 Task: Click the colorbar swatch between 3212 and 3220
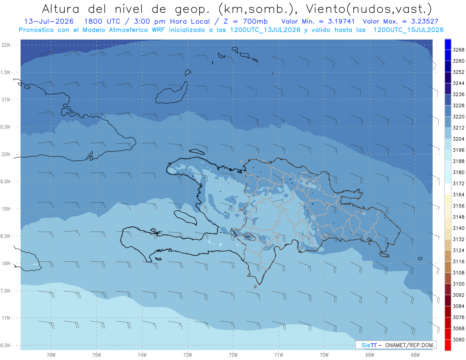448,122
